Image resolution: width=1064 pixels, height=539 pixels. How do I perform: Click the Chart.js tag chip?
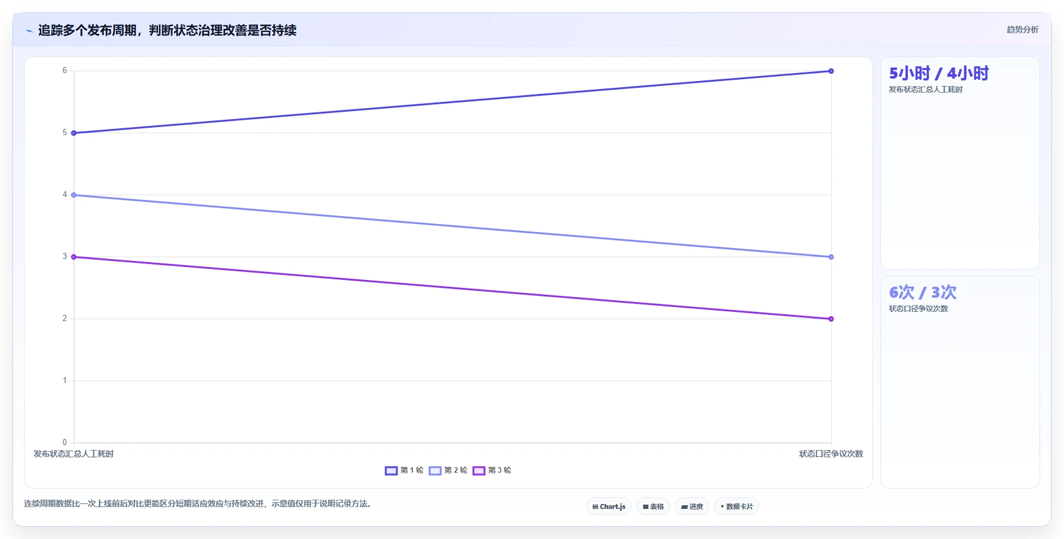click(609, 506)
